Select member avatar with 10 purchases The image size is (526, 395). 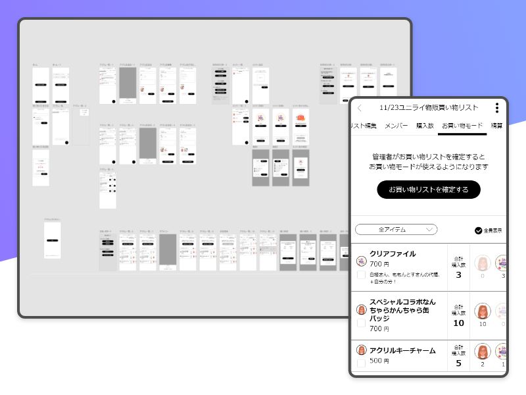point(483,311)
